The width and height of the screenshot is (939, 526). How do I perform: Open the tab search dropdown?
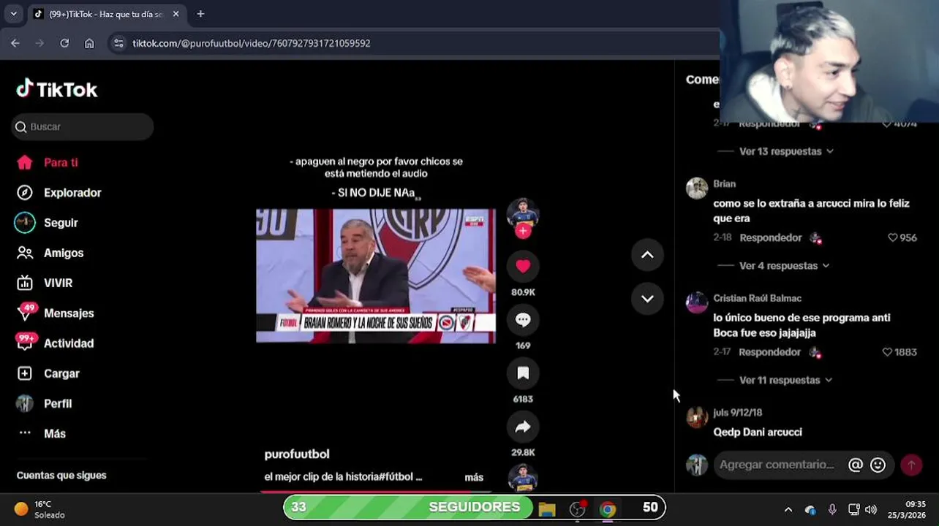tap(13, 14)
